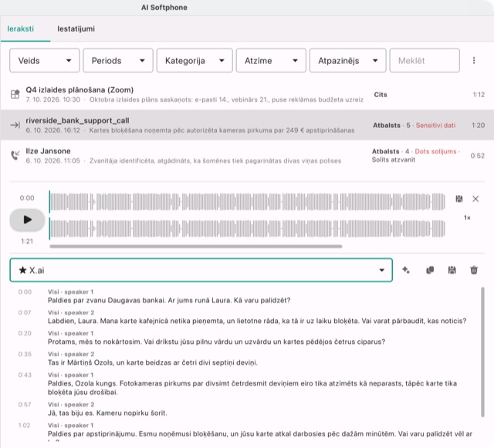Jump to transcript timestamp 0:07

[x=25, y=312]
